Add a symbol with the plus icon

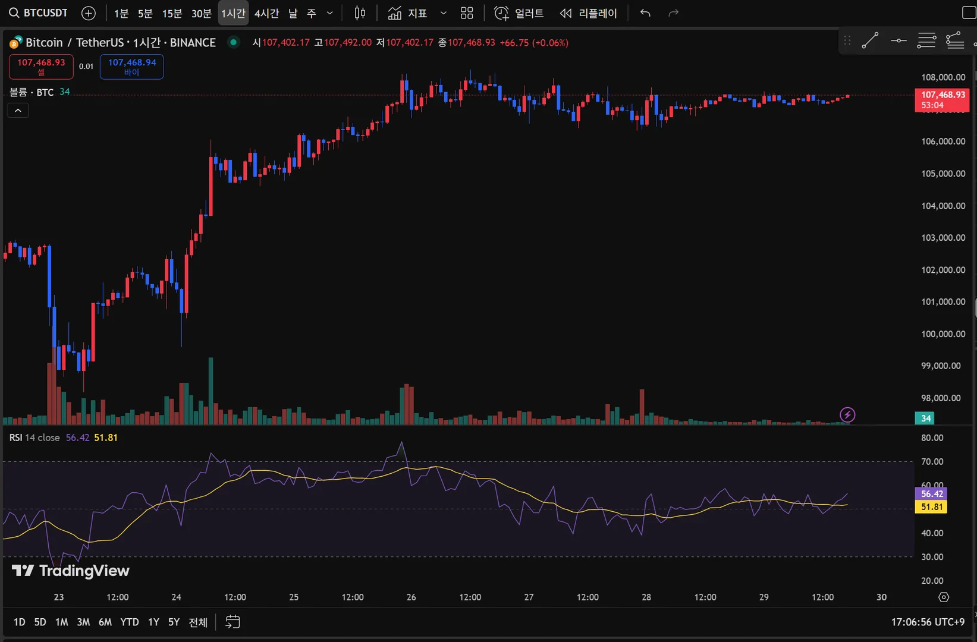tap(88, 13)
